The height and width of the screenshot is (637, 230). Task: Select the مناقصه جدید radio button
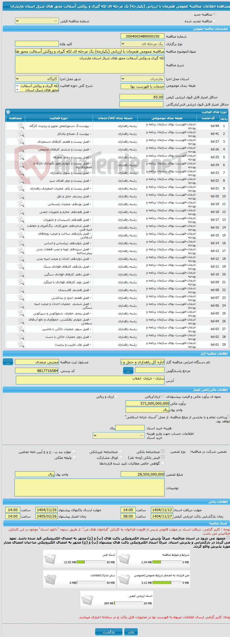click(x=214, y=14)
